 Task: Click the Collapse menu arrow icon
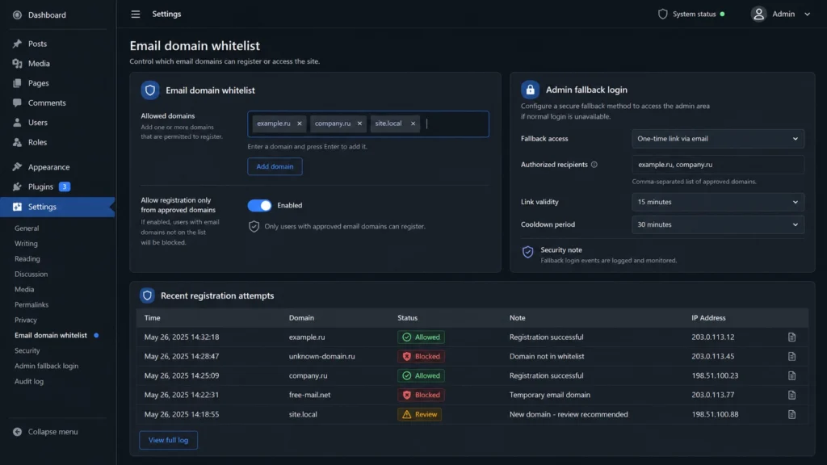[x=18, y=432]
